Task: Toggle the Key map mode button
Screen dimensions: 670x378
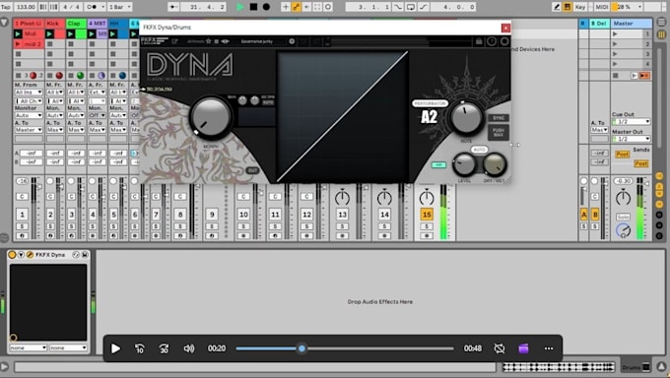Action: pyautogui.click(x=580, y=7)
